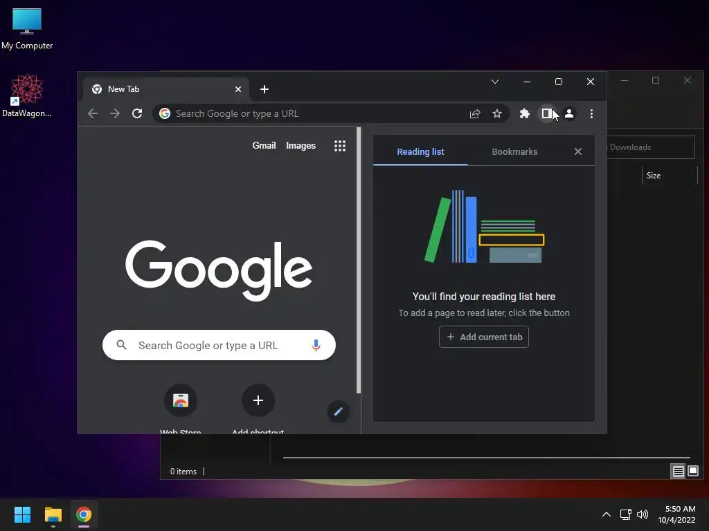Bookmark this tab with the star icon
The image size is (709, 531).
497,114
